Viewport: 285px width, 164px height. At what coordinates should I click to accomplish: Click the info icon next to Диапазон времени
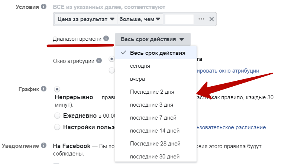106,39
